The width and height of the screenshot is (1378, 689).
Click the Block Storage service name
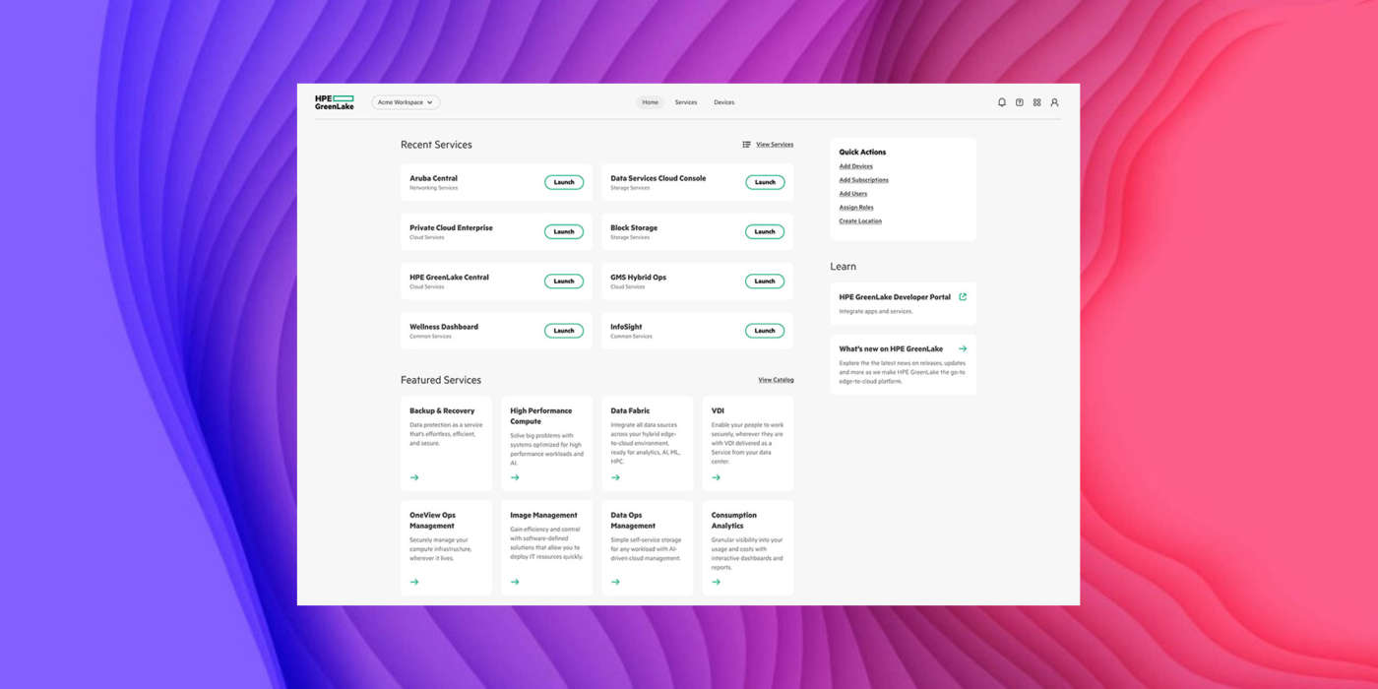point(634,227)
